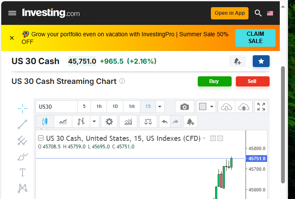Screen dimensions: 295x199
Task: Collapse the US 30 Cash legend box
Action: (x=41, y=138)
